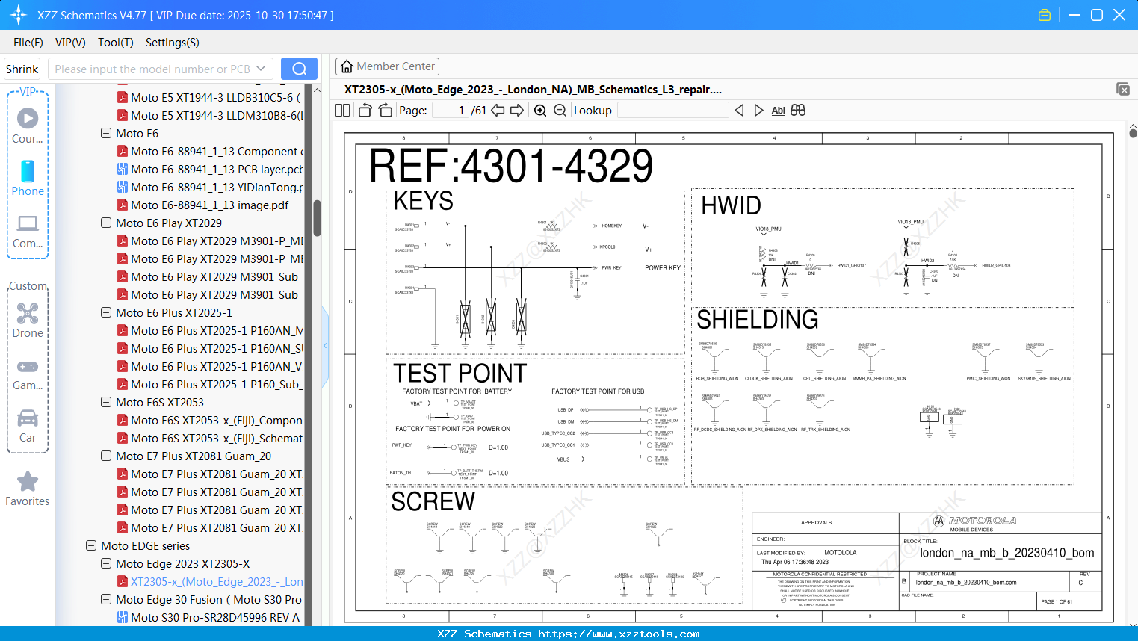Viewport: 1138px width, 641px height.
Task: Collapse the Moto EDGE series node
Action: point(91,545)
